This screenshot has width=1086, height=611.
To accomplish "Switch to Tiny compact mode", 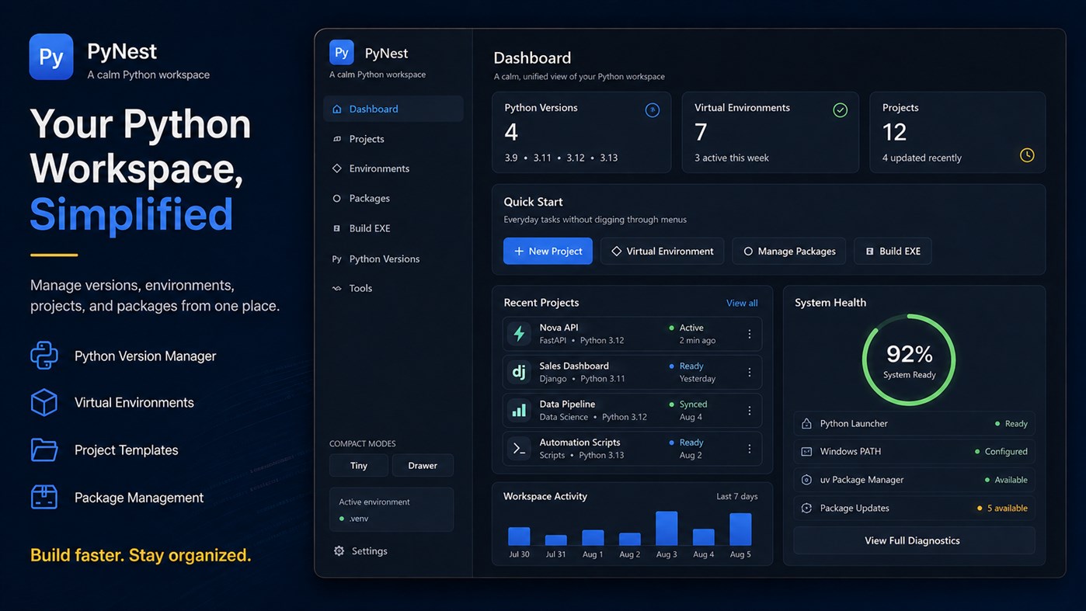I will (359, 465).
